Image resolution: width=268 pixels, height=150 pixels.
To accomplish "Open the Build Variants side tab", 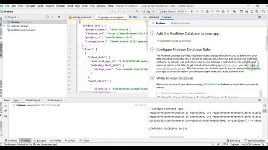I will pos(1,88).
